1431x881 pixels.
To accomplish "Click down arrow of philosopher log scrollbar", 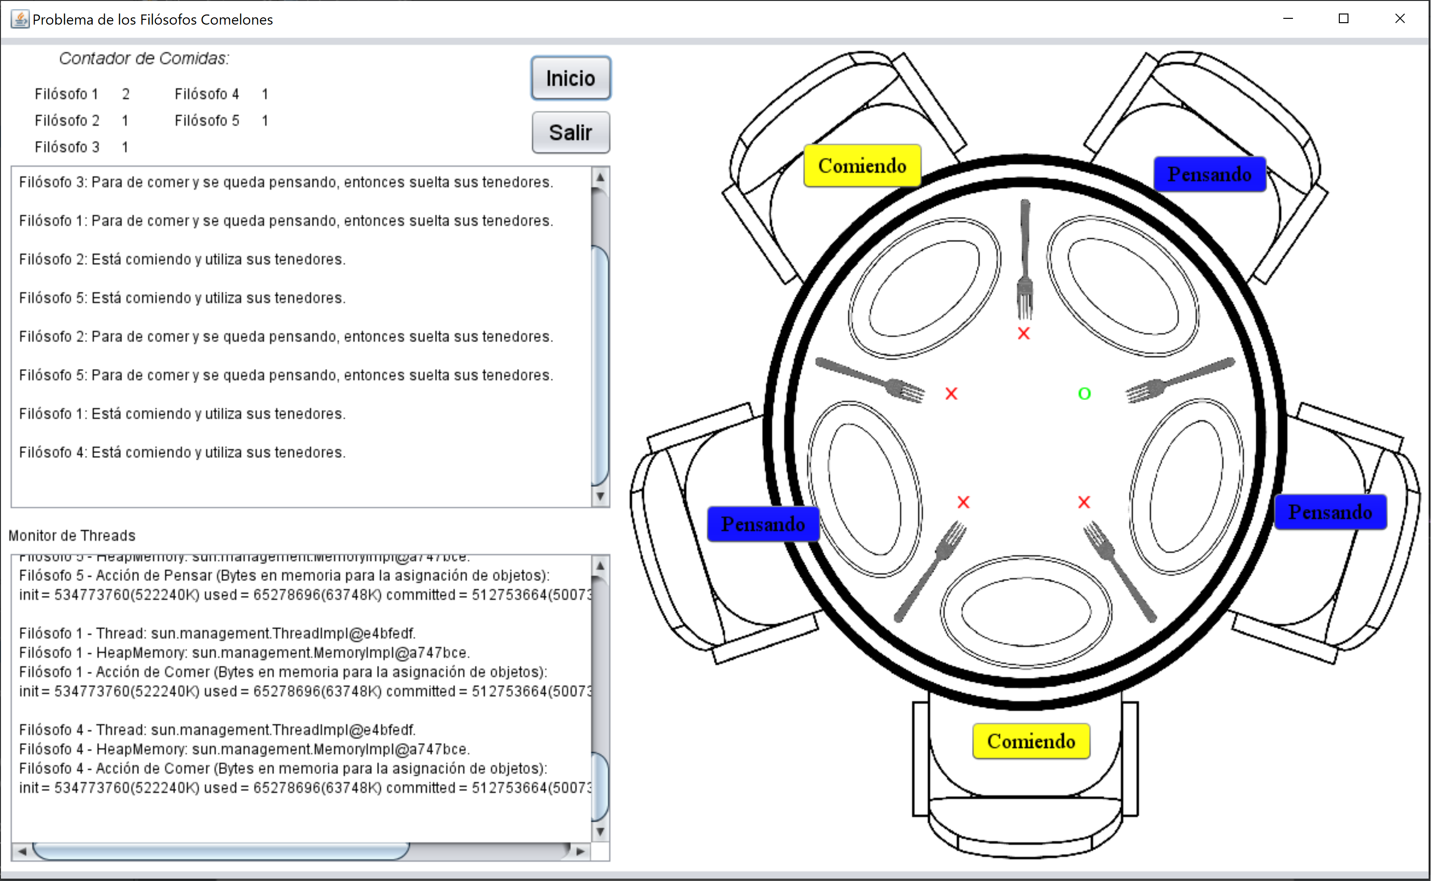I will click(x=600, y=496).
